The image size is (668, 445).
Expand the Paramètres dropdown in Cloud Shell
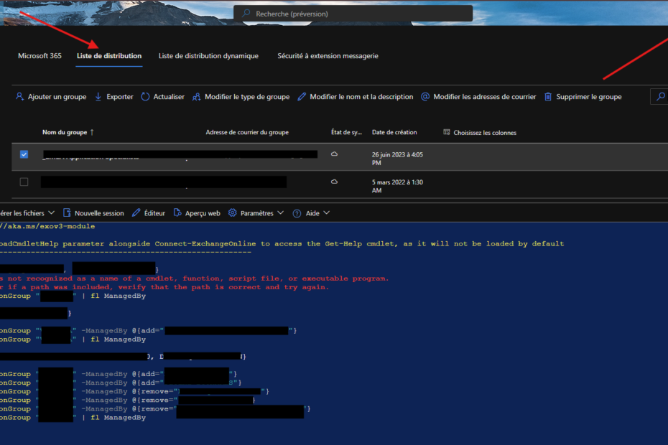(x=256, y=213)
